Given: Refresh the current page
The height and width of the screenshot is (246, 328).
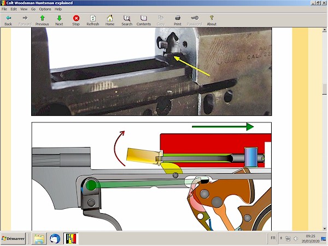Looking at the screenshot, I should 93,20.
